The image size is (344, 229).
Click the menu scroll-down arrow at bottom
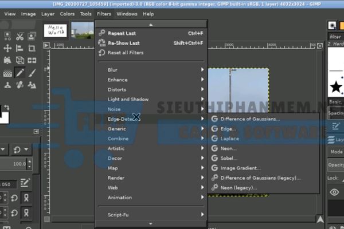[x=151, y=224]
